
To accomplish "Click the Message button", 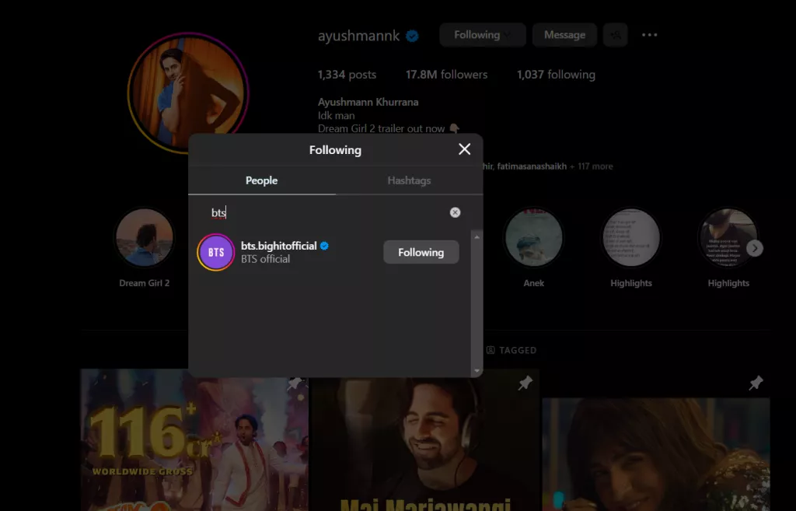I will (564, 34).
